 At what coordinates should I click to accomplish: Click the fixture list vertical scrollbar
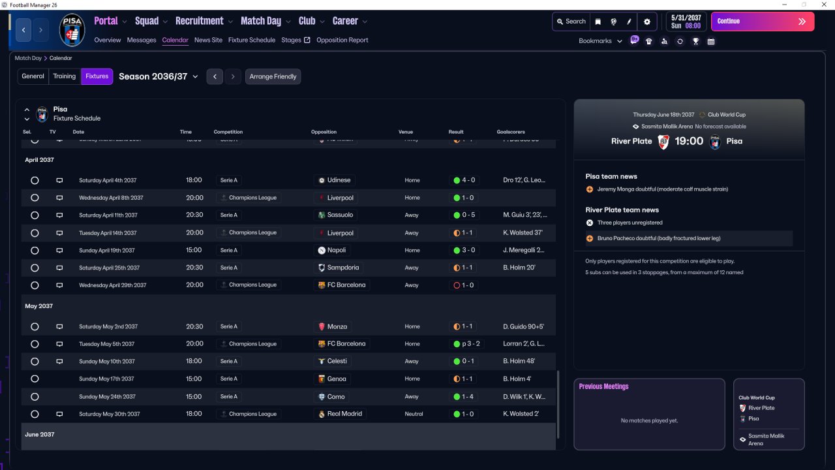[558, 405]
